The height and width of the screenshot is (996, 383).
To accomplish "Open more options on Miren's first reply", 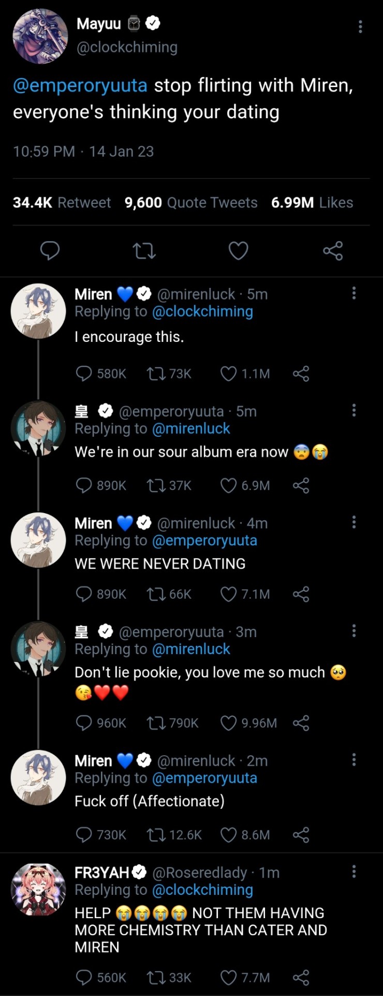I will tap(354, 293).
